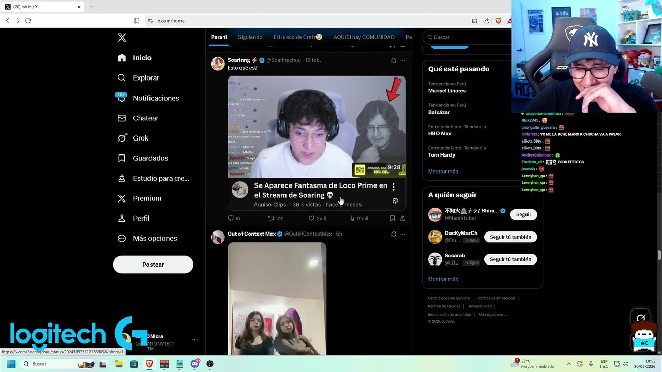Bookmark page via address bar icon
Image resolution: width=662 pixels, height=372 pixels.
(137, 21)
